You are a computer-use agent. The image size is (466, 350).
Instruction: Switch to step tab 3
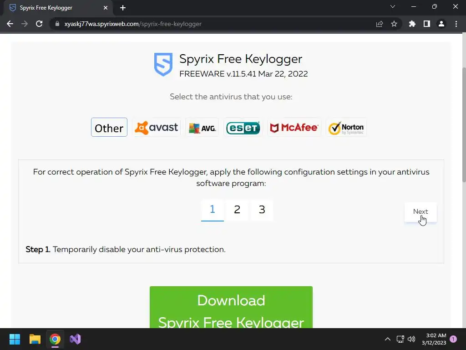click(262, 210)
